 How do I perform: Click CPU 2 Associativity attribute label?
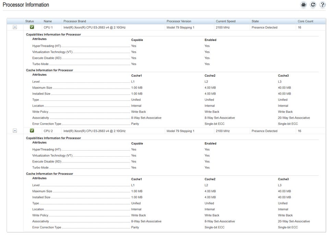point(40,222)
